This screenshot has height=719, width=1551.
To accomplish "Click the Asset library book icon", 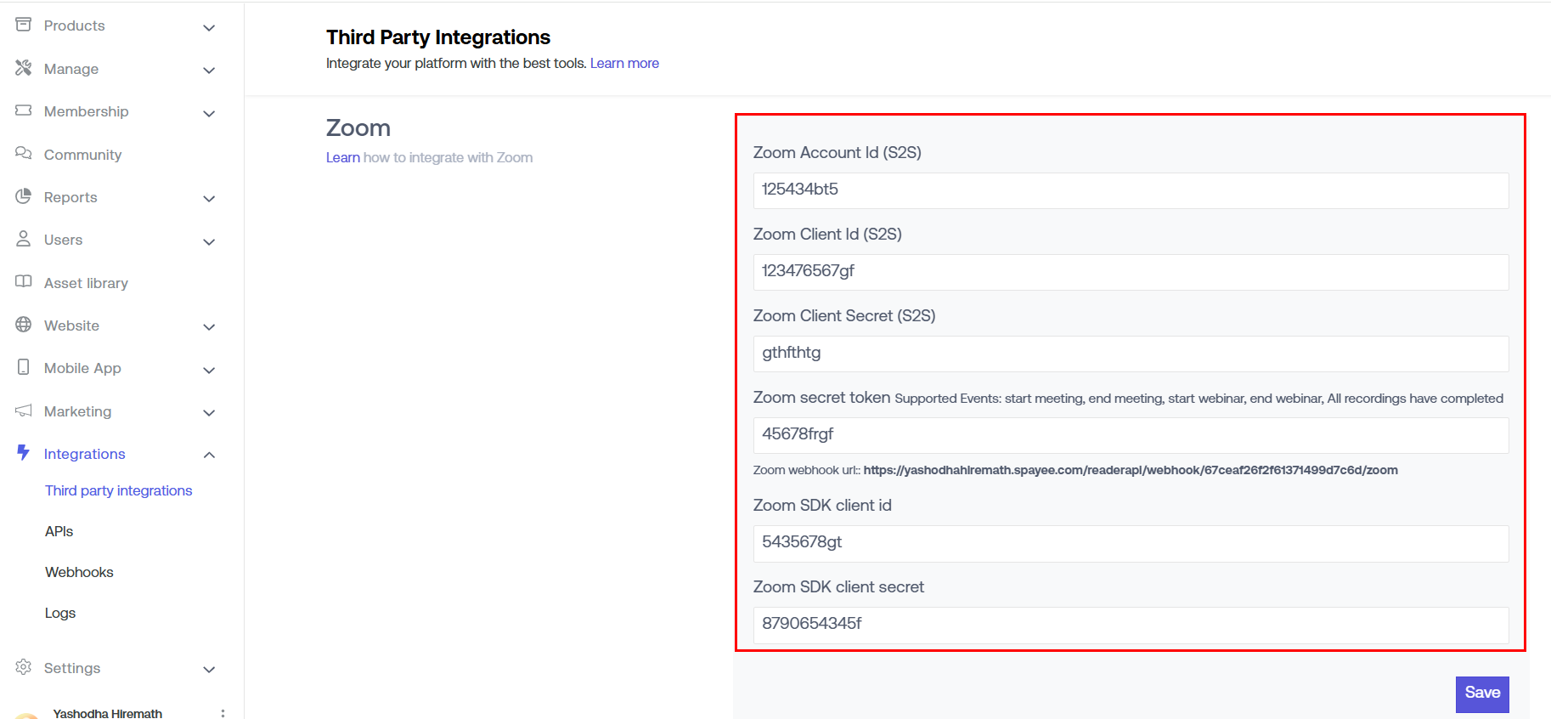I will 24,282.
